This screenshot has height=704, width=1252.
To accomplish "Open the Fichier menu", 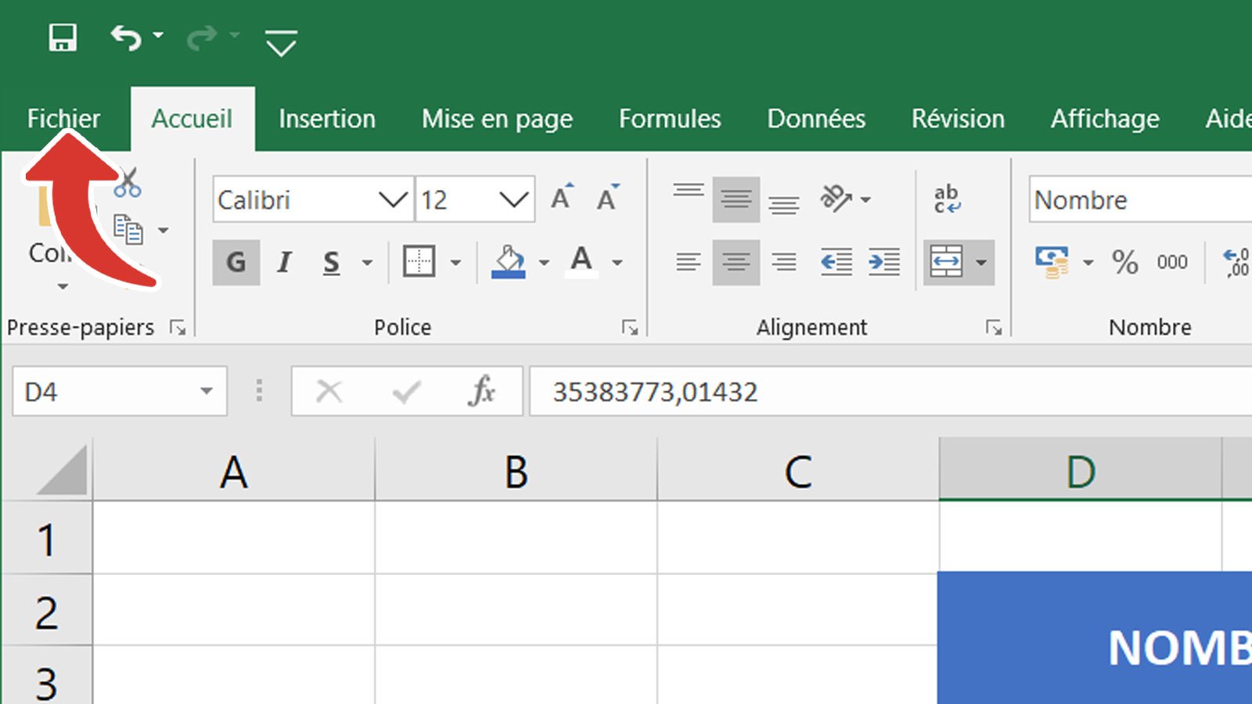I will click(x=63, y=118).
